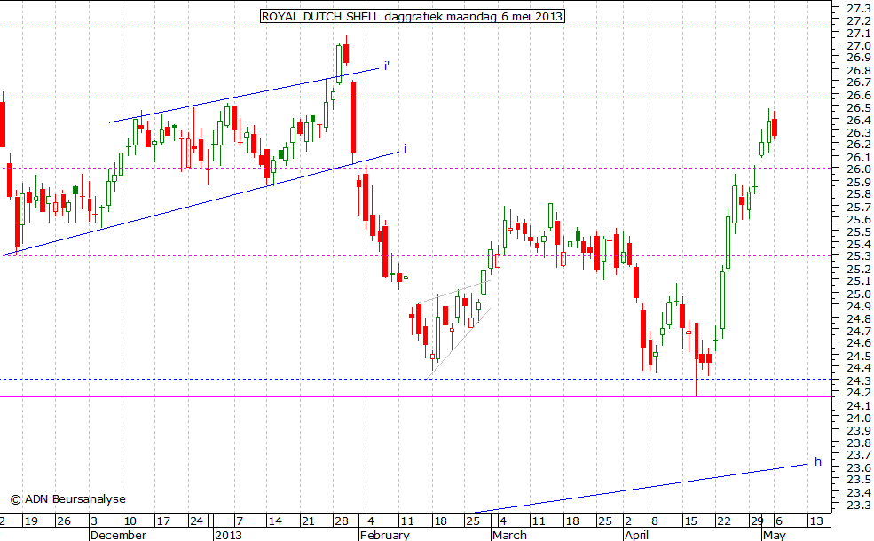Click the 24.8 price axis label
874x541 pixels.
(858, 319)
